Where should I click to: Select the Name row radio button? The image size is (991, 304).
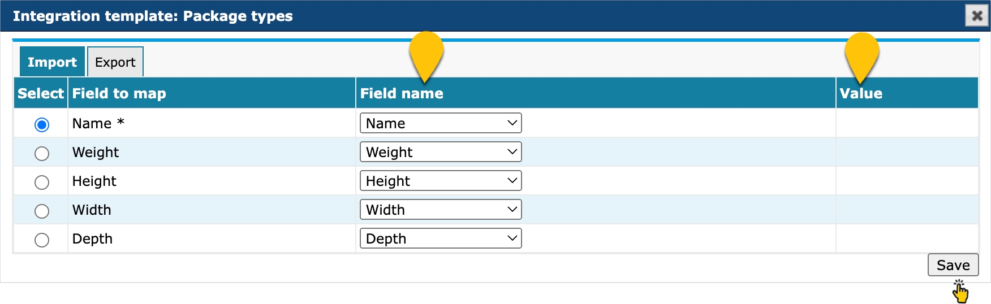coord(42,124)
